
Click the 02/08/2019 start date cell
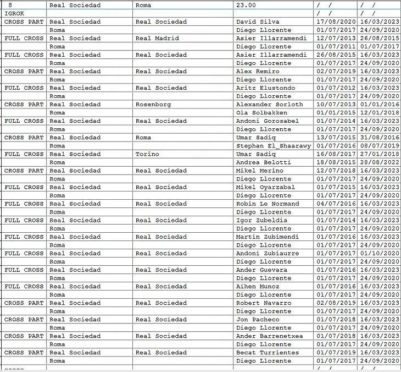(336, 303)
